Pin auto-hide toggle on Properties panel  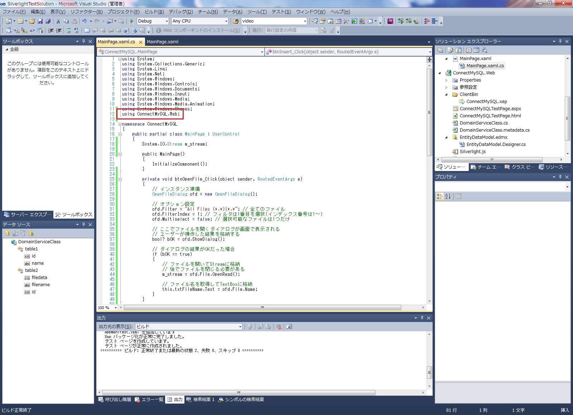click(560, 177)
